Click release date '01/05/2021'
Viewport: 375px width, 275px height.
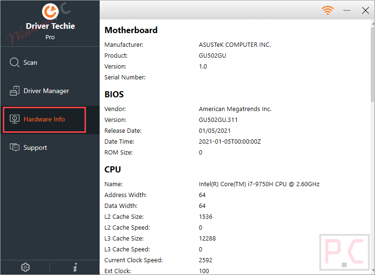[x=214, y=131]
